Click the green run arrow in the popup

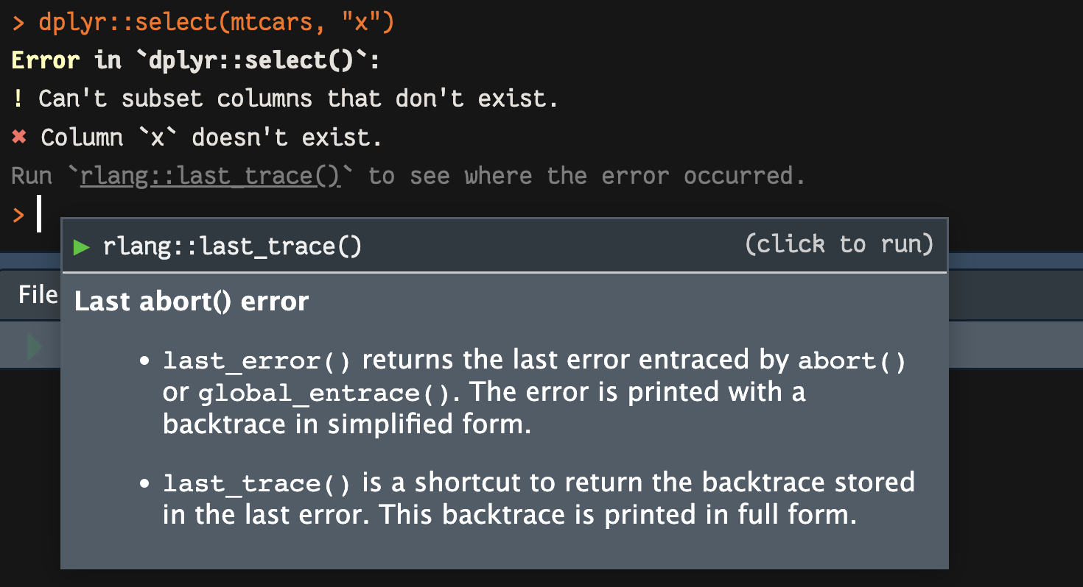pyautogui.click(x=82, y=247)
